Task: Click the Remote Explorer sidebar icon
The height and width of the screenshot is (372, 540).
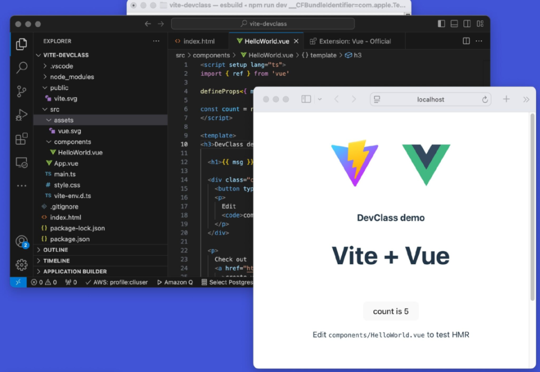Action: point(21,162)
